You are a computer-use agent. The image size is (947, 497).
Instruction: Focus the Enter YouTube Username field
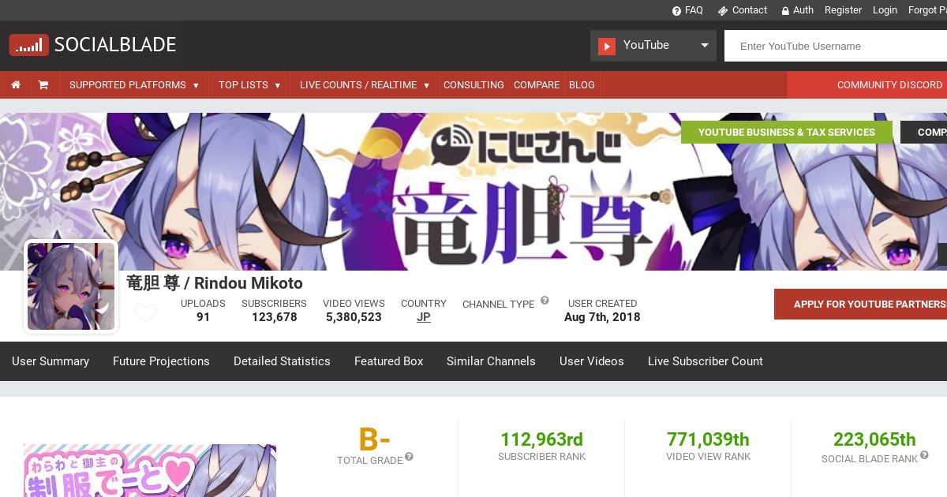[836, 46]
